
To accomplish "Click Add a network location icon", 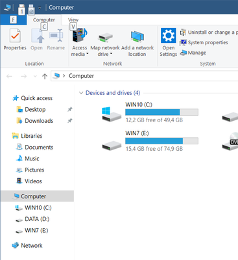I will [x=137, y=36].
